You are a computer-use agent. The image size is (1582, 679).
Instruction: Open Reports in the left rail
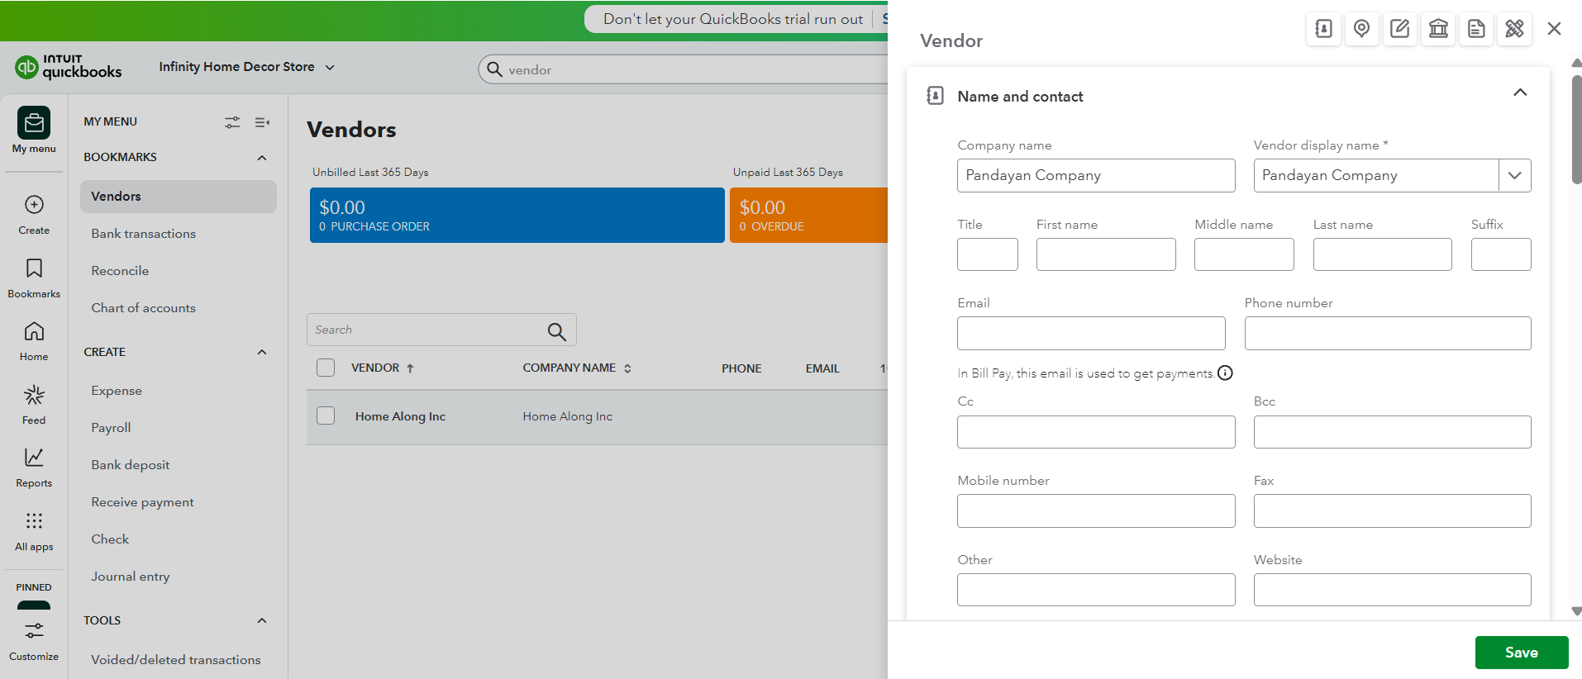(x=34, y=468)
